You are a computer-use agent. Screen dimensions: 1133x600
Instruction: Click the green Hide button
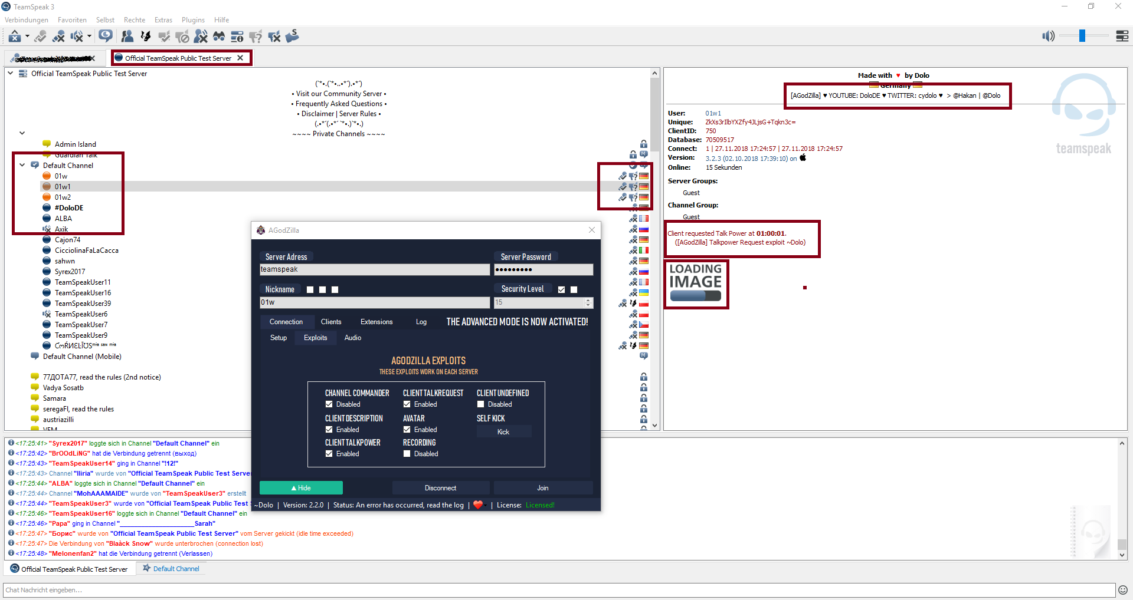pos(301,488)
